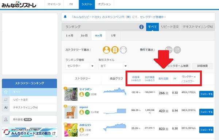
Task: Click フォローする for みゆ1215
Action: click(206, 130)
